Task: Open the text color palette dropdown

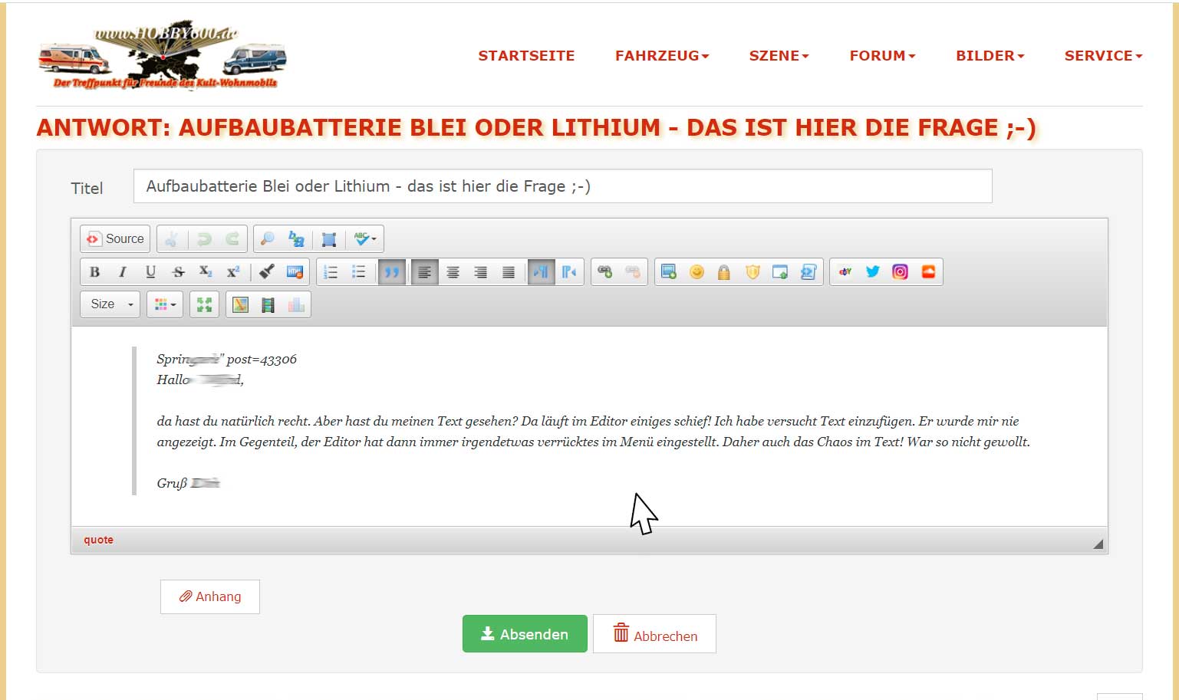Action: pyautogui.click(x=165, y=304)
